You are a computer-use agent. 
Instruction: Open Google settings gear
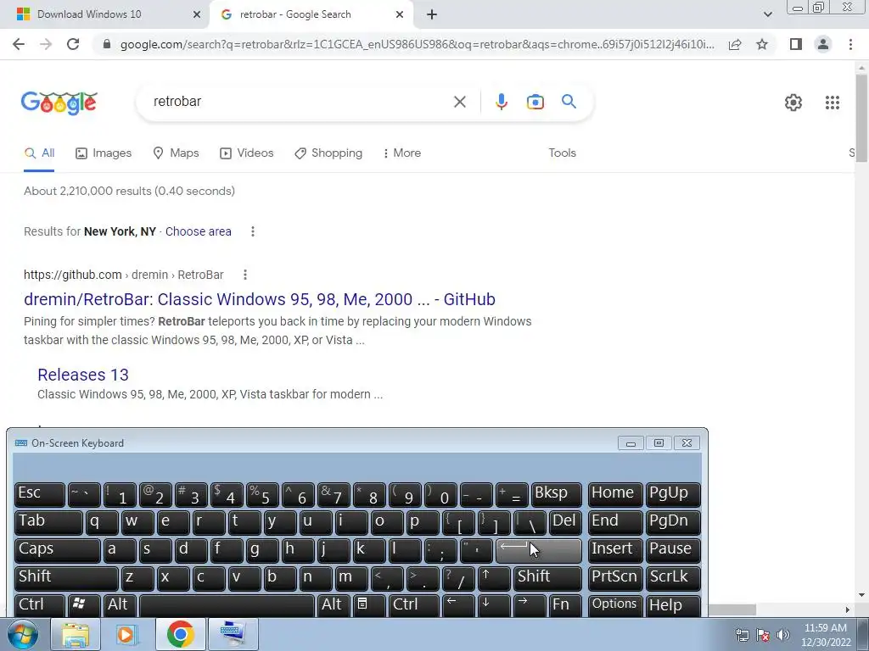[x=793, y=103]
